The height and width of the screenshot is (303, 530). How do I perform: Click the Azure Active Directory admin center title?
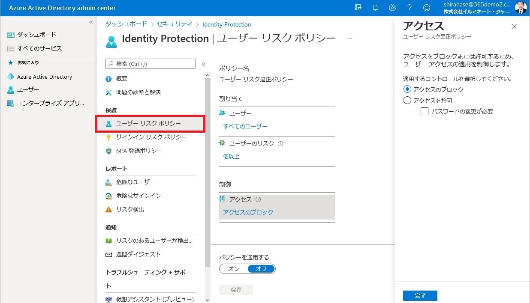62,8
